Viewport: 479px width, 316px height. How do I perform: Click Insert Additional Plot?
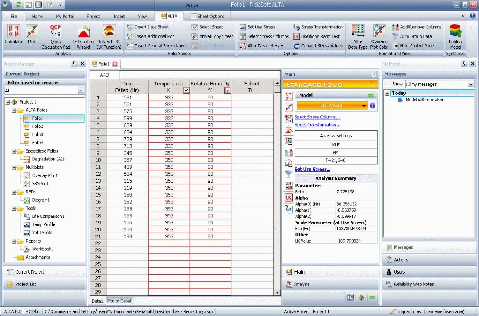point(151,36)
